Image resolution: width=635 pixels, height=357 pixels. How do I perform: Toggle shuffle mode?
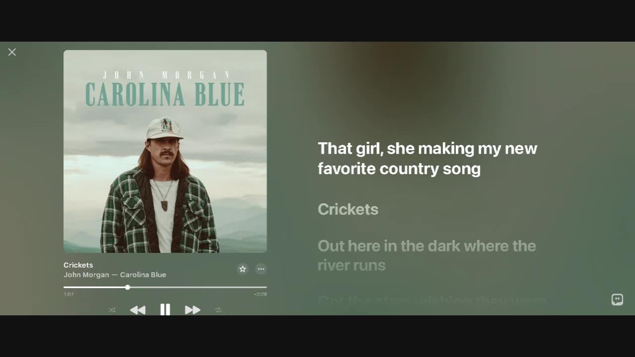point(112,310)
